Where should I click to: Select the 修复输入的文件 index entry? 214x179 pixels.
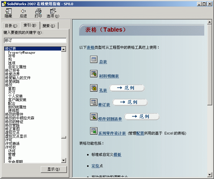pyautogui.click(x=18, y=78)
